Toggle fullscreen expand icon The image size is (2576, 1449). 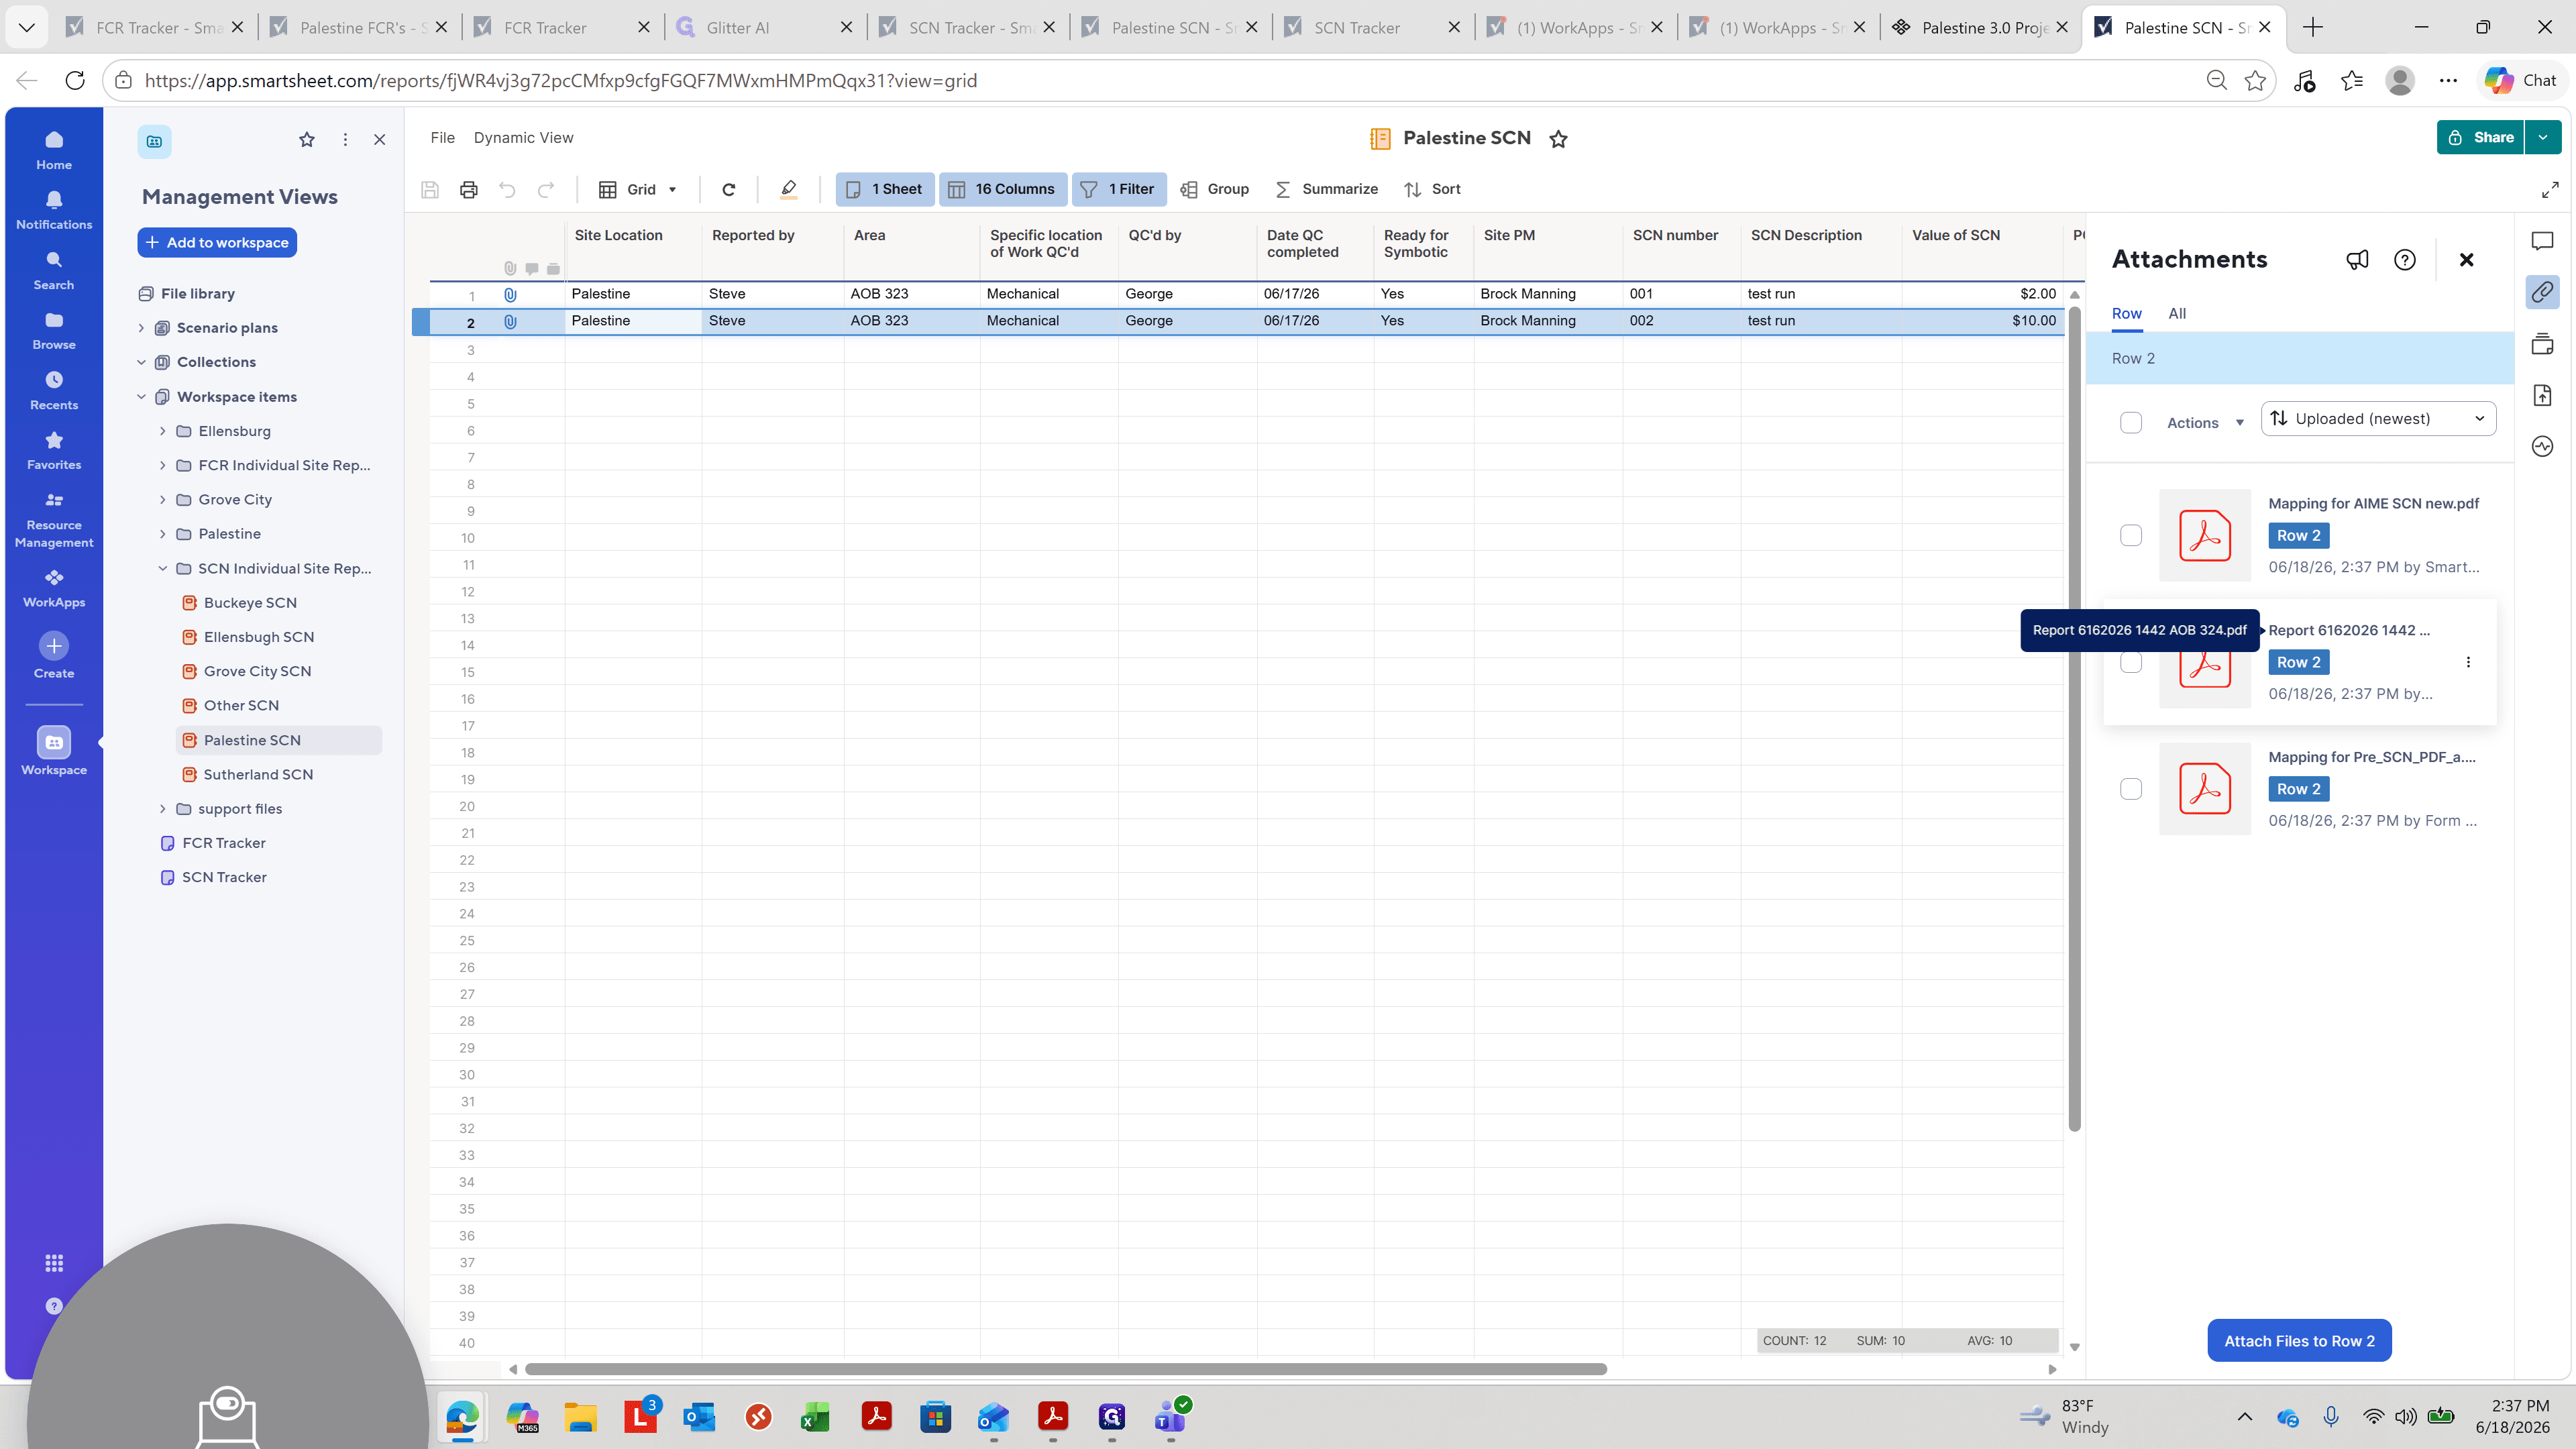pyautogui.click(x=2550, y=189)
